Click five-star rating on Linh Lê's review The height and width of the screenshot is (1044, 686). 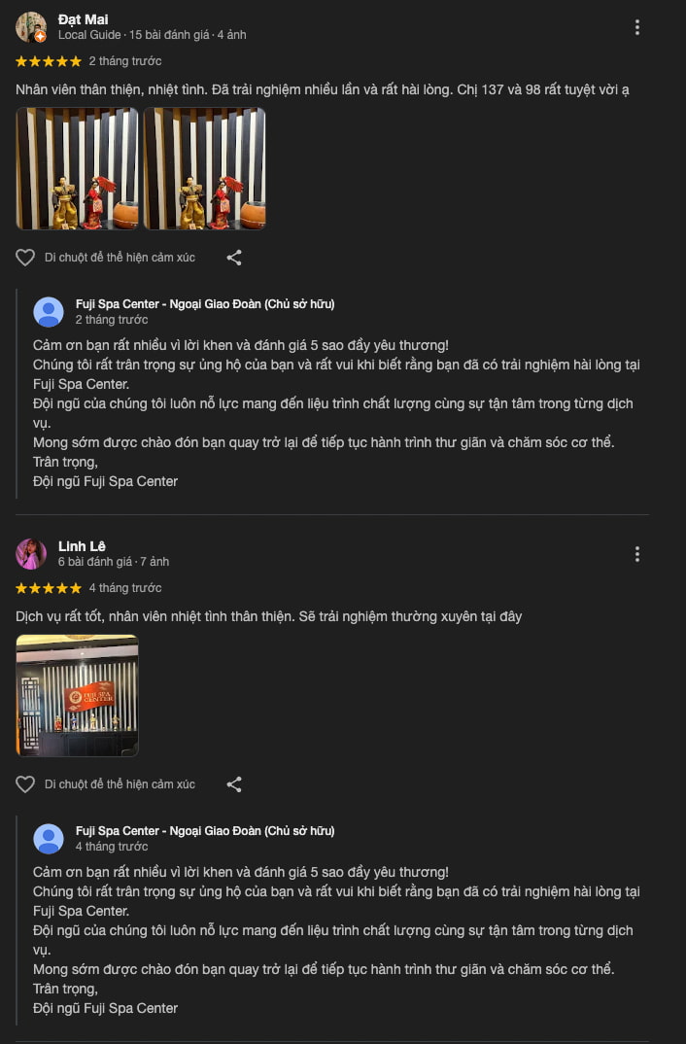tap(49, 588)
